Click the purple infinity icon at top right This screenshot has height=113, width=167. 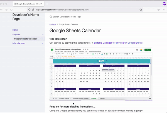[164, 4]
